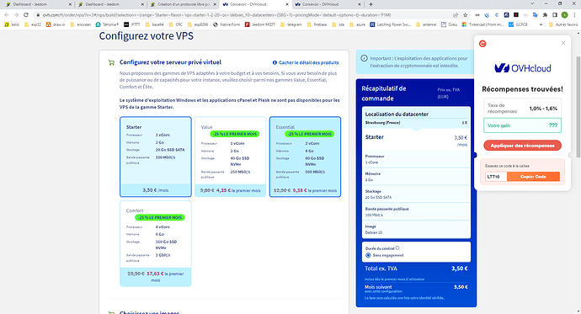This screenshot has height=314, width=581.
Task: Open the IFTTT bookmark
Action: pos(132,24)
